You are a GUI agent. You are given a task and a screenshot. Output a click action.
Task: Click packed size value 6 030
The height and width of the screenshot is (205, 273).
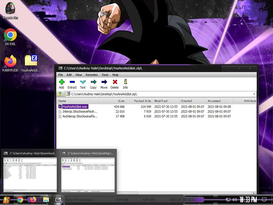tap(147, 116)
